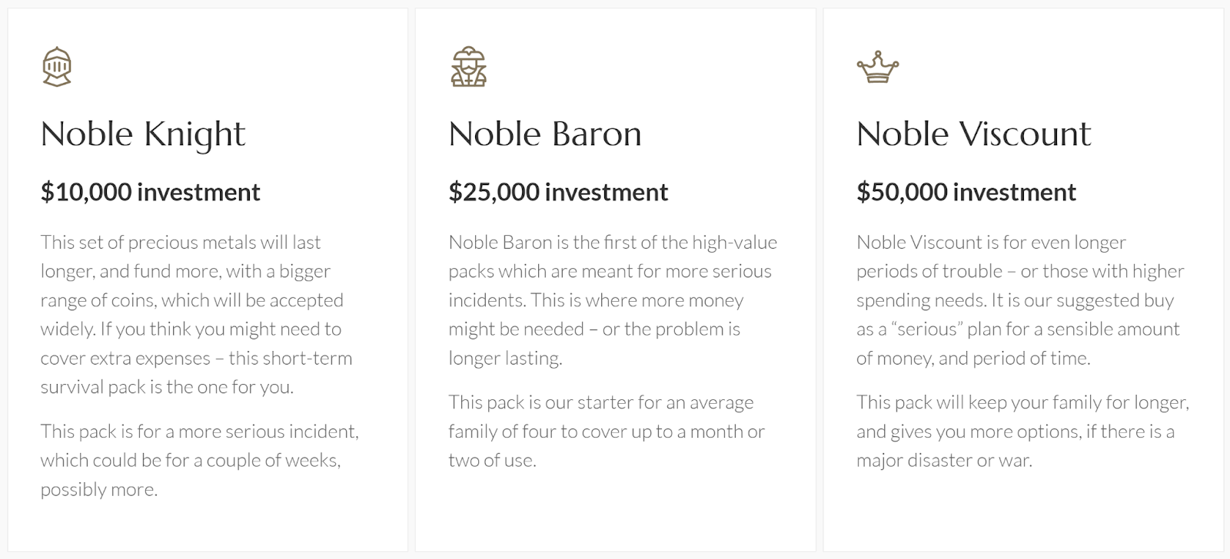This screenshot has width=1230, height=559.
Task: Click the 'keep your family for longer' paragraph
Action: point(1022,431)
